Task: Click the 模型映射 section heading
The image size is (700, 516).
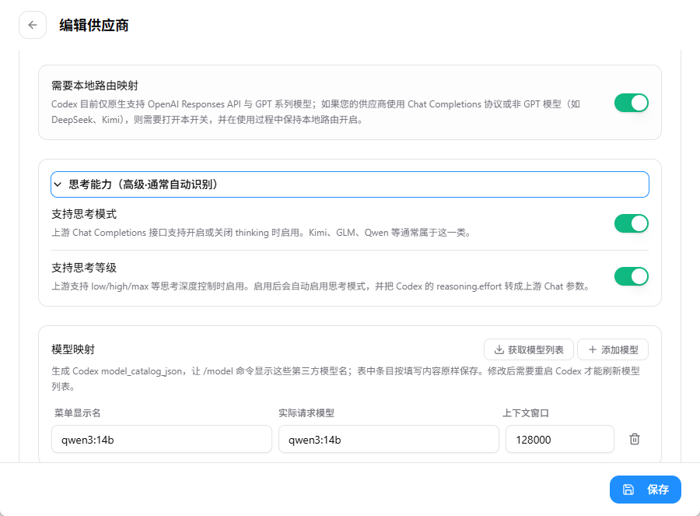Action: tap(73, 349)
